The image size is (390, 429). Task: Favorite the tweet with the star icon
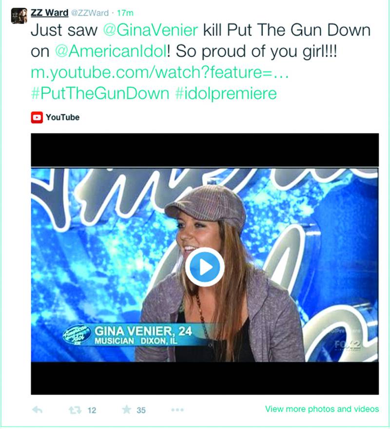[x=126, y=409]
